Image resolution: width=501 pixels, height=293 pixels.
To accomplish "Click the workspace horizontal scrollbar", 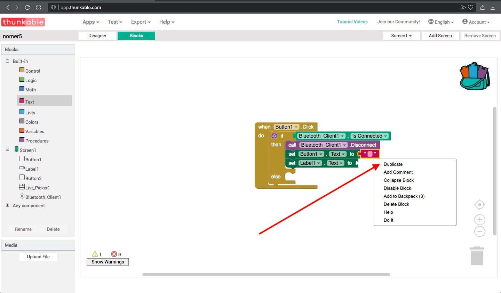I will click(x=266, y=275).
